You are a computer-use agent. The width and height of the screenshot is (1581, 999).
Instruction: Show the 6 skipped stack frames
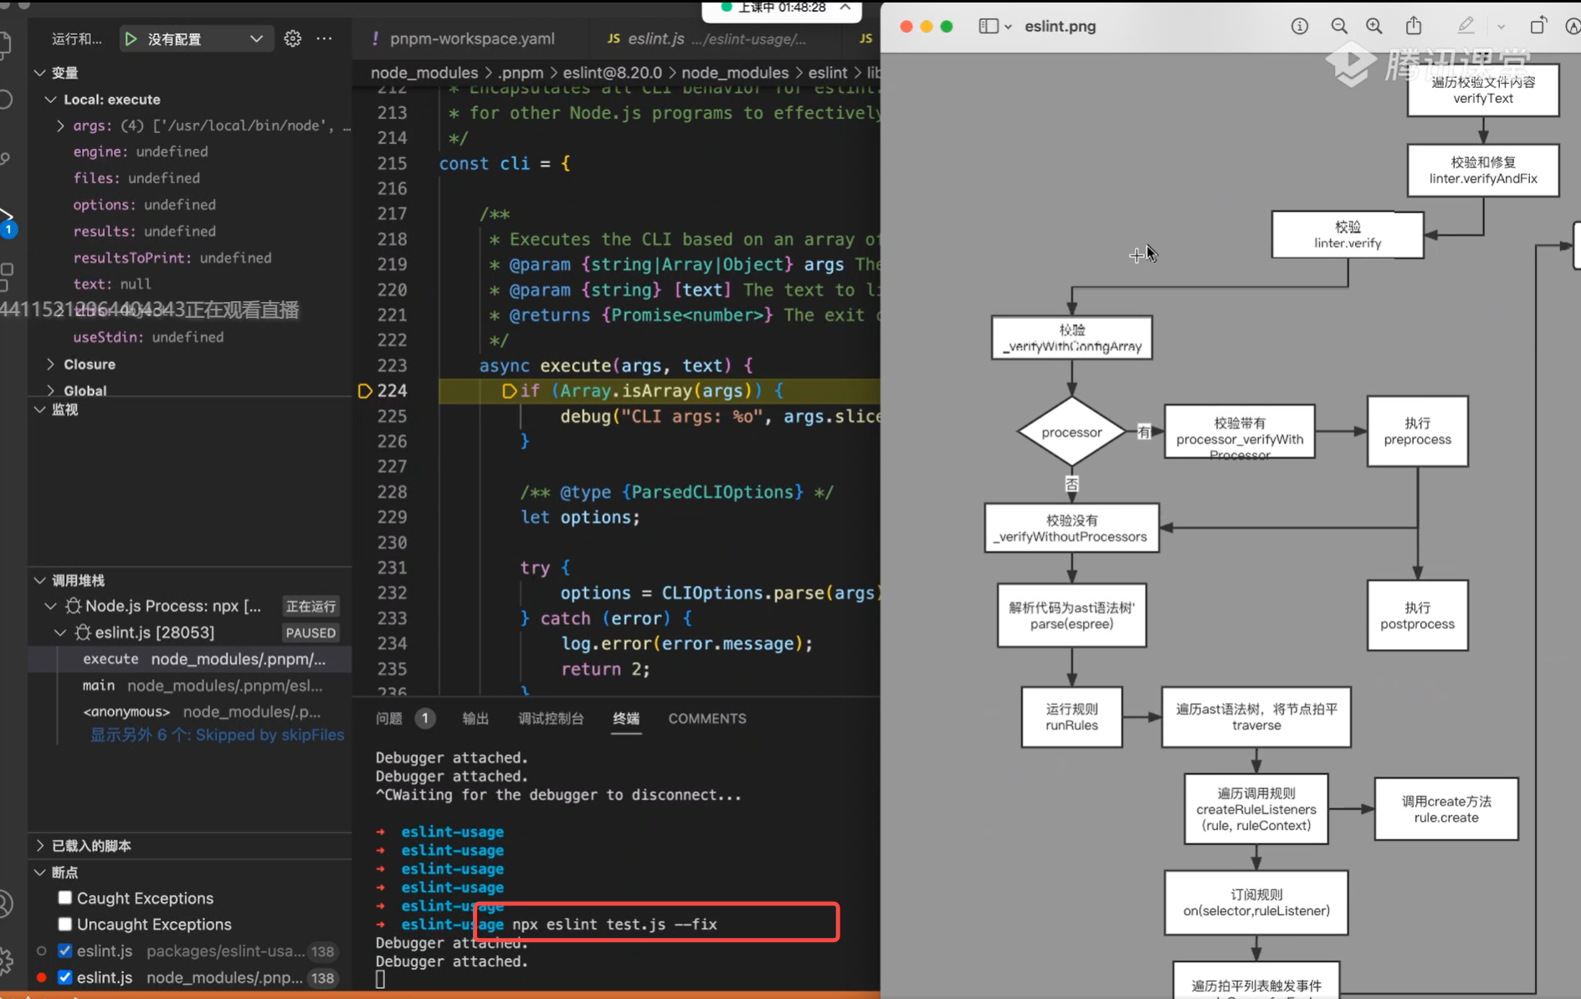click(x=217, y=735)
